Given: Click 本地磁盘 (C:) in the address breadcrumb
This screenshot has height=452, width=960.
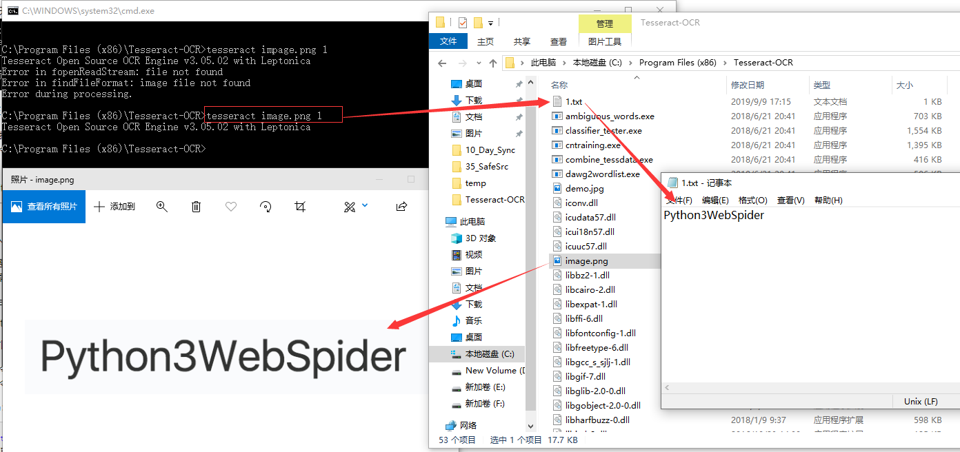Looking at the screenshot, I should coord(597,63).
